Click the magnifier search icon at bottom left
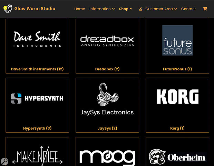Image resolution: width=214 pixels, height=166 pixels. click(5, 161)
